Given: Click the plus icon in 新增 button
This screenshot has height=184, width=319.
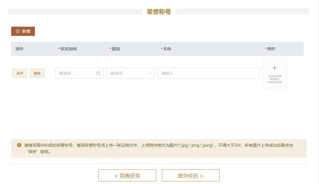Looking at the screenshot, I should click(18, 31).
